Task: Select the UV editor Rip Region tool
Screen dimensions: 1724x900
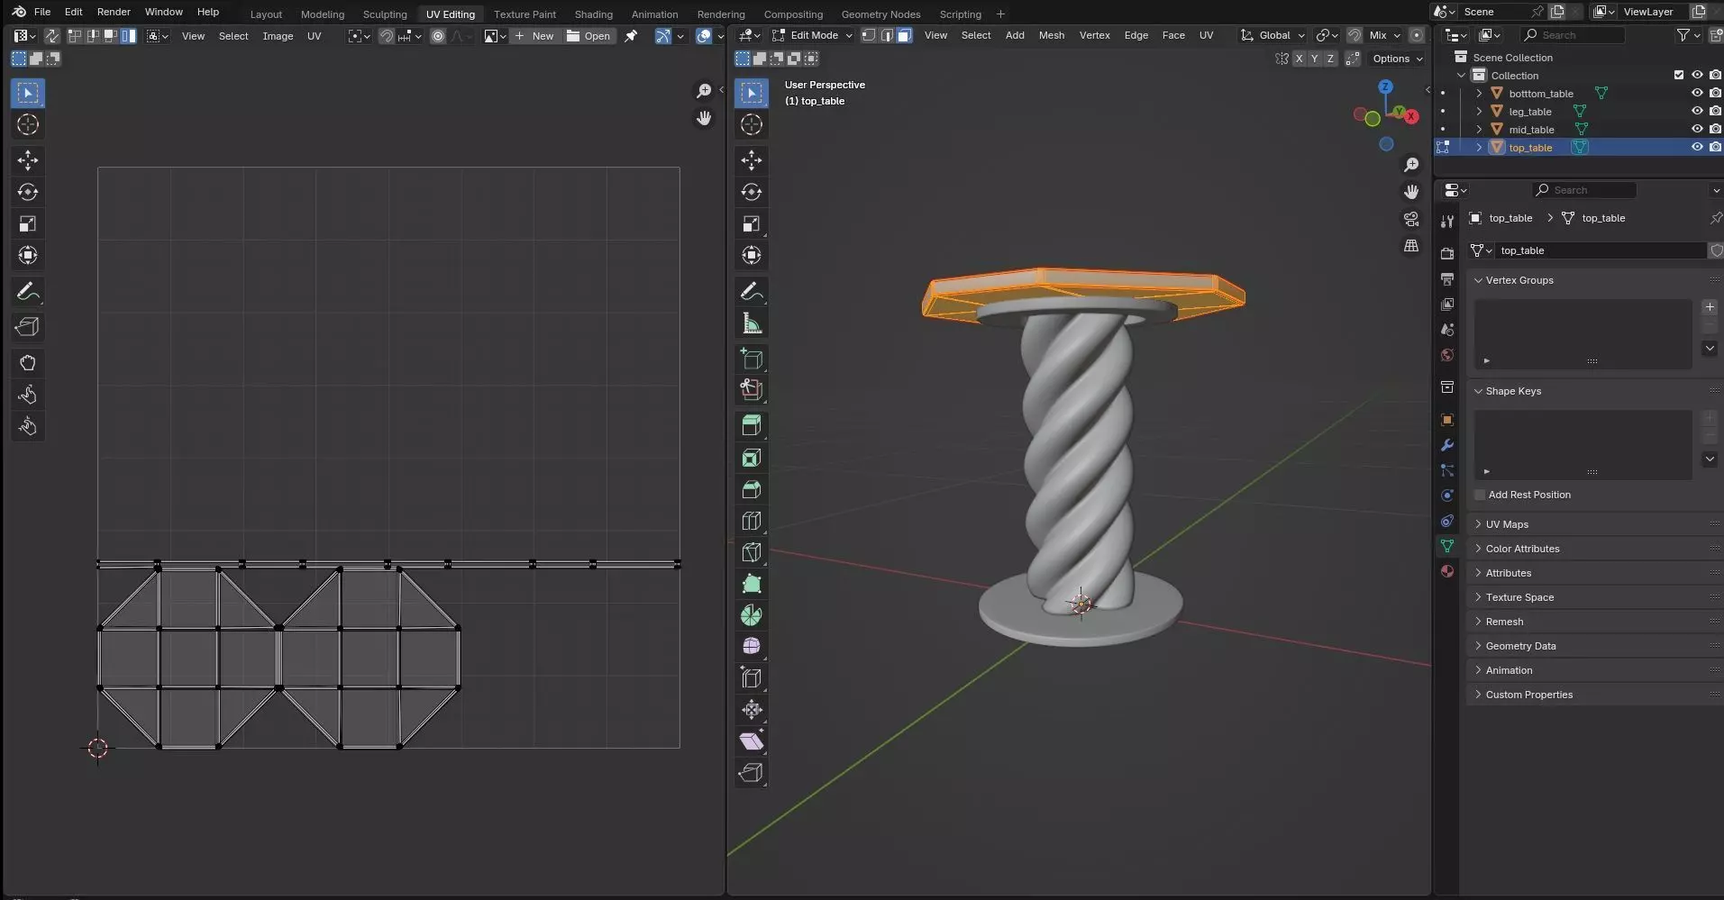Action: [x=28, y=327]
